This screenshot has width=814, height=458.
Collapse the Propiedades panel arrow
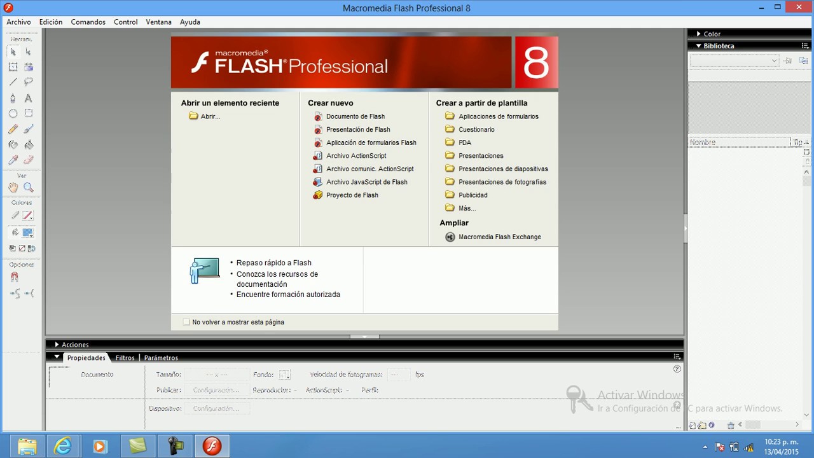(x=57, y=357)
